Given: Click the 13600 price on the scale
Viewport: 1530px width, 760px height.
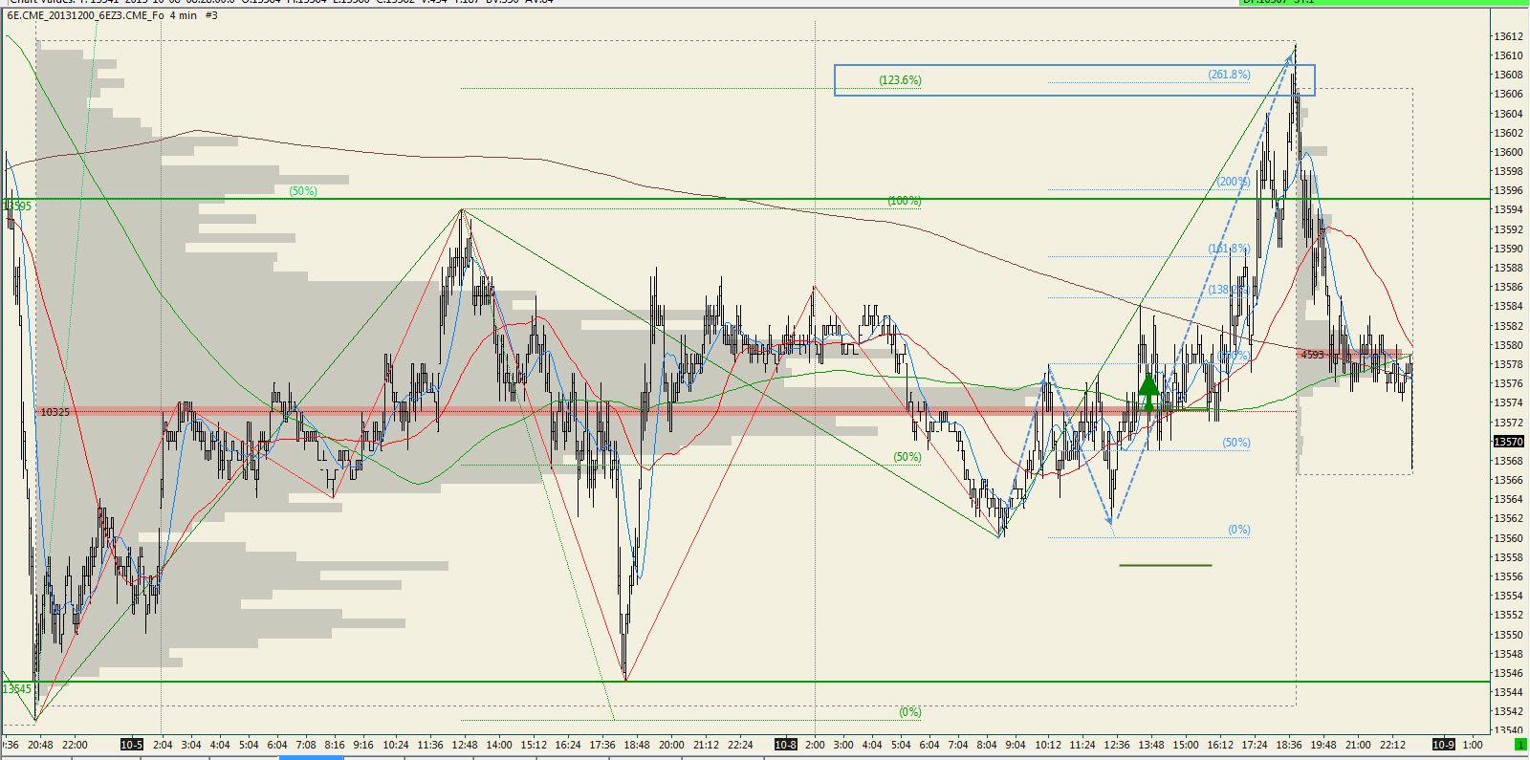Looking at the screenshot, I should 1509,152.
